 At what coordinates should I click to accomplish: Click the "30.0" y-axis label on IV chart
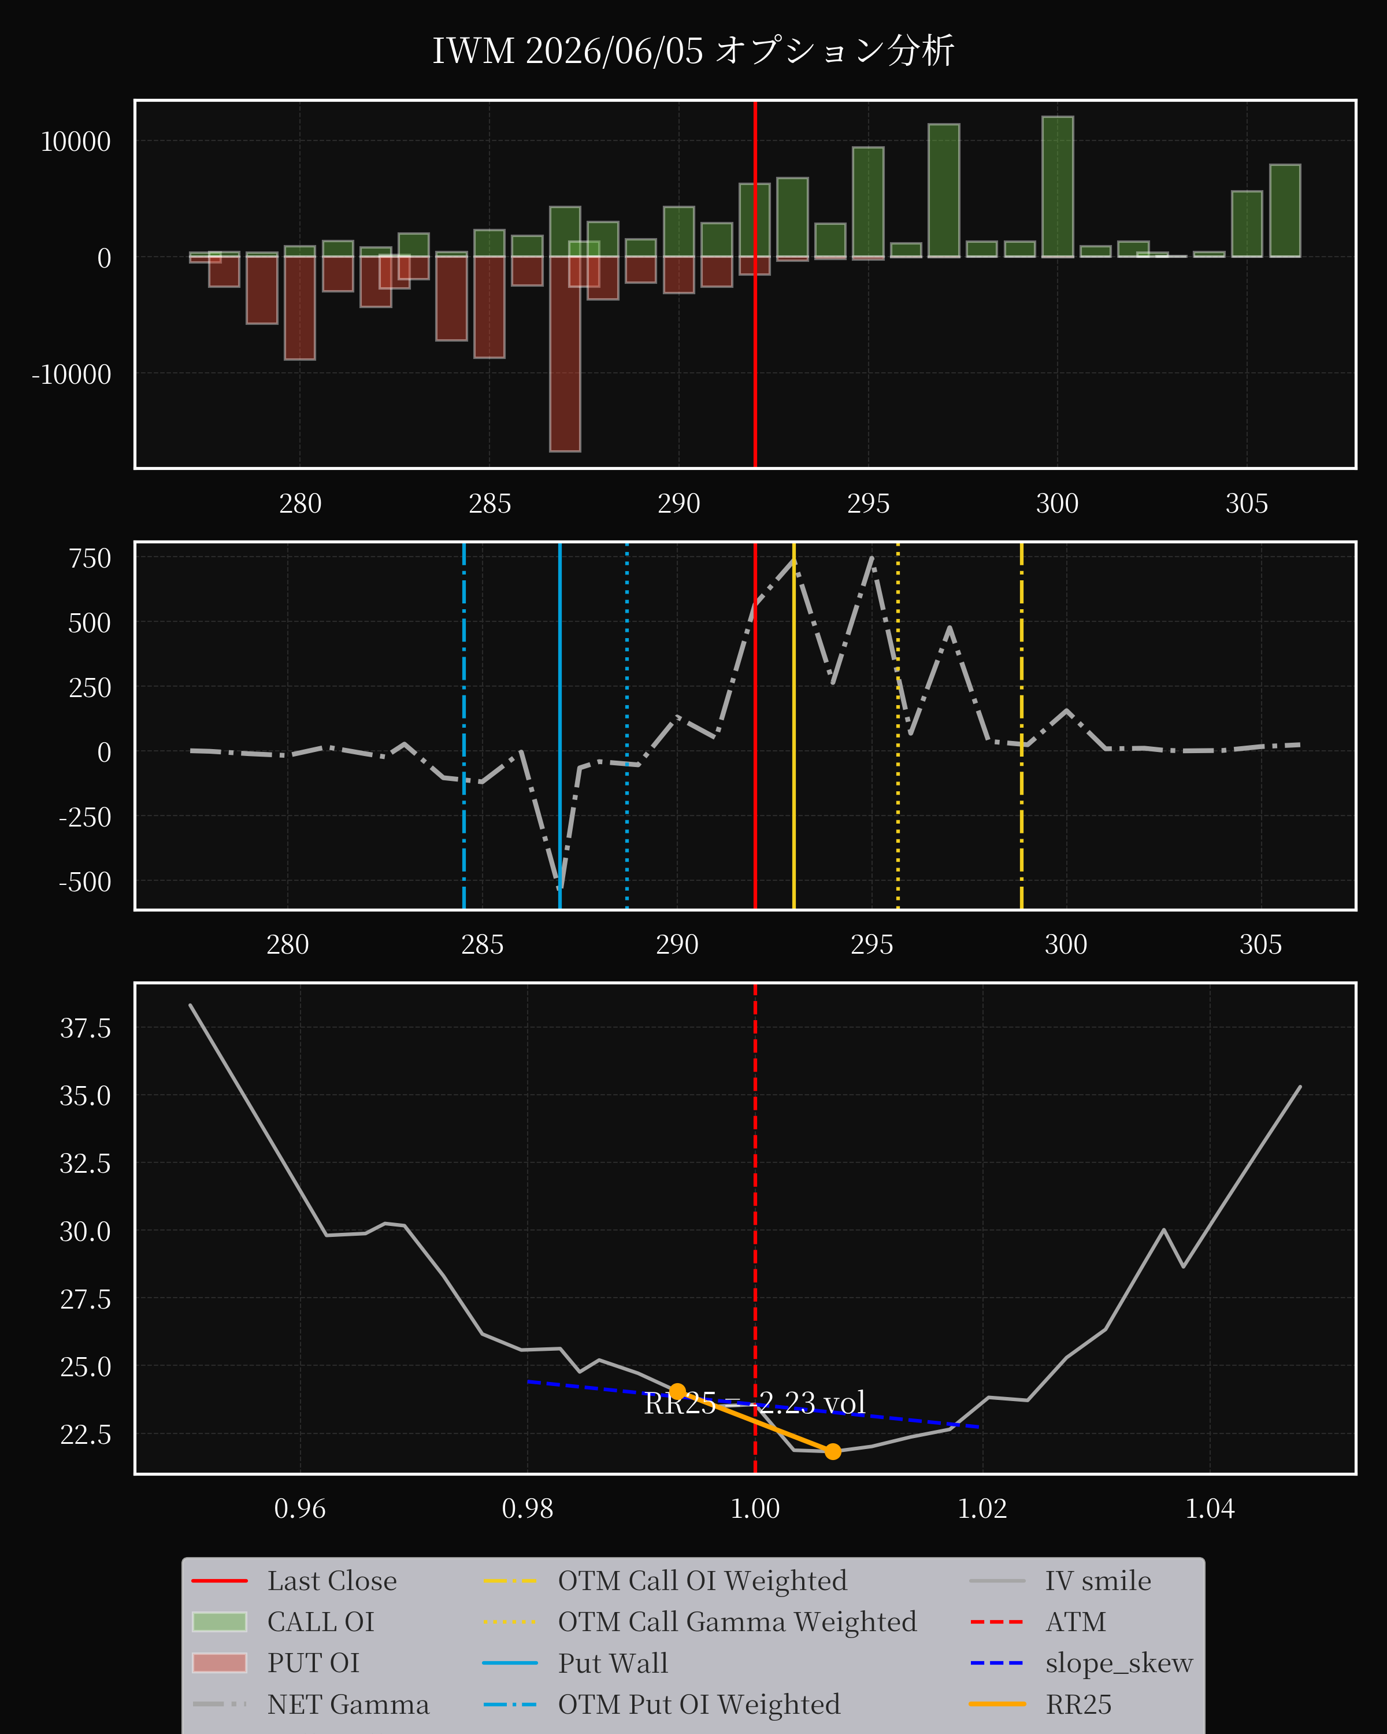click(85, 1231)
